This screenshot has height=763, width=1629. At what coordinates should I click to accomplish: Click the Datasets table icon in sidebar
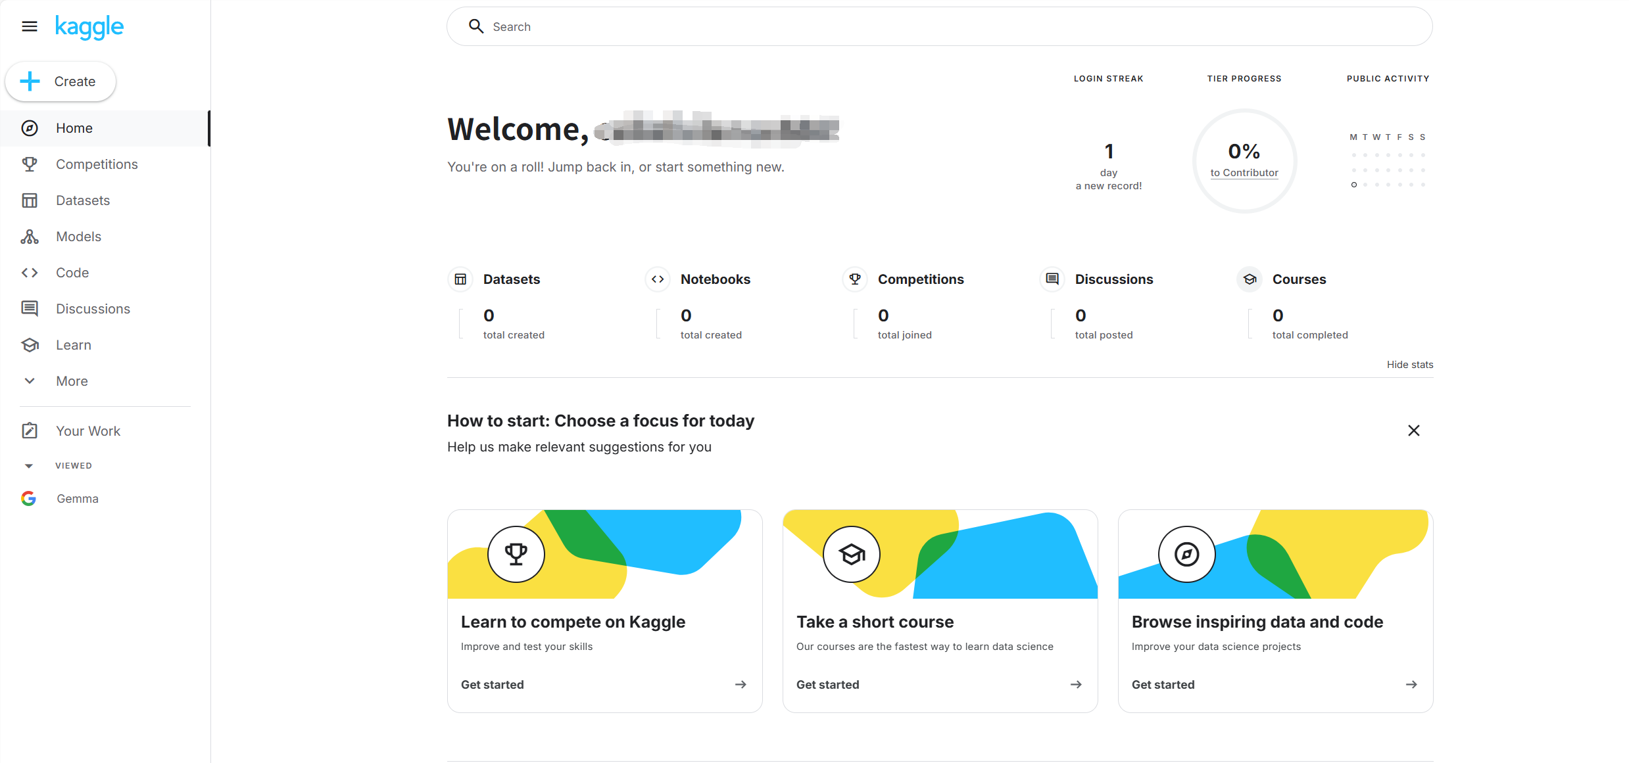30,200
